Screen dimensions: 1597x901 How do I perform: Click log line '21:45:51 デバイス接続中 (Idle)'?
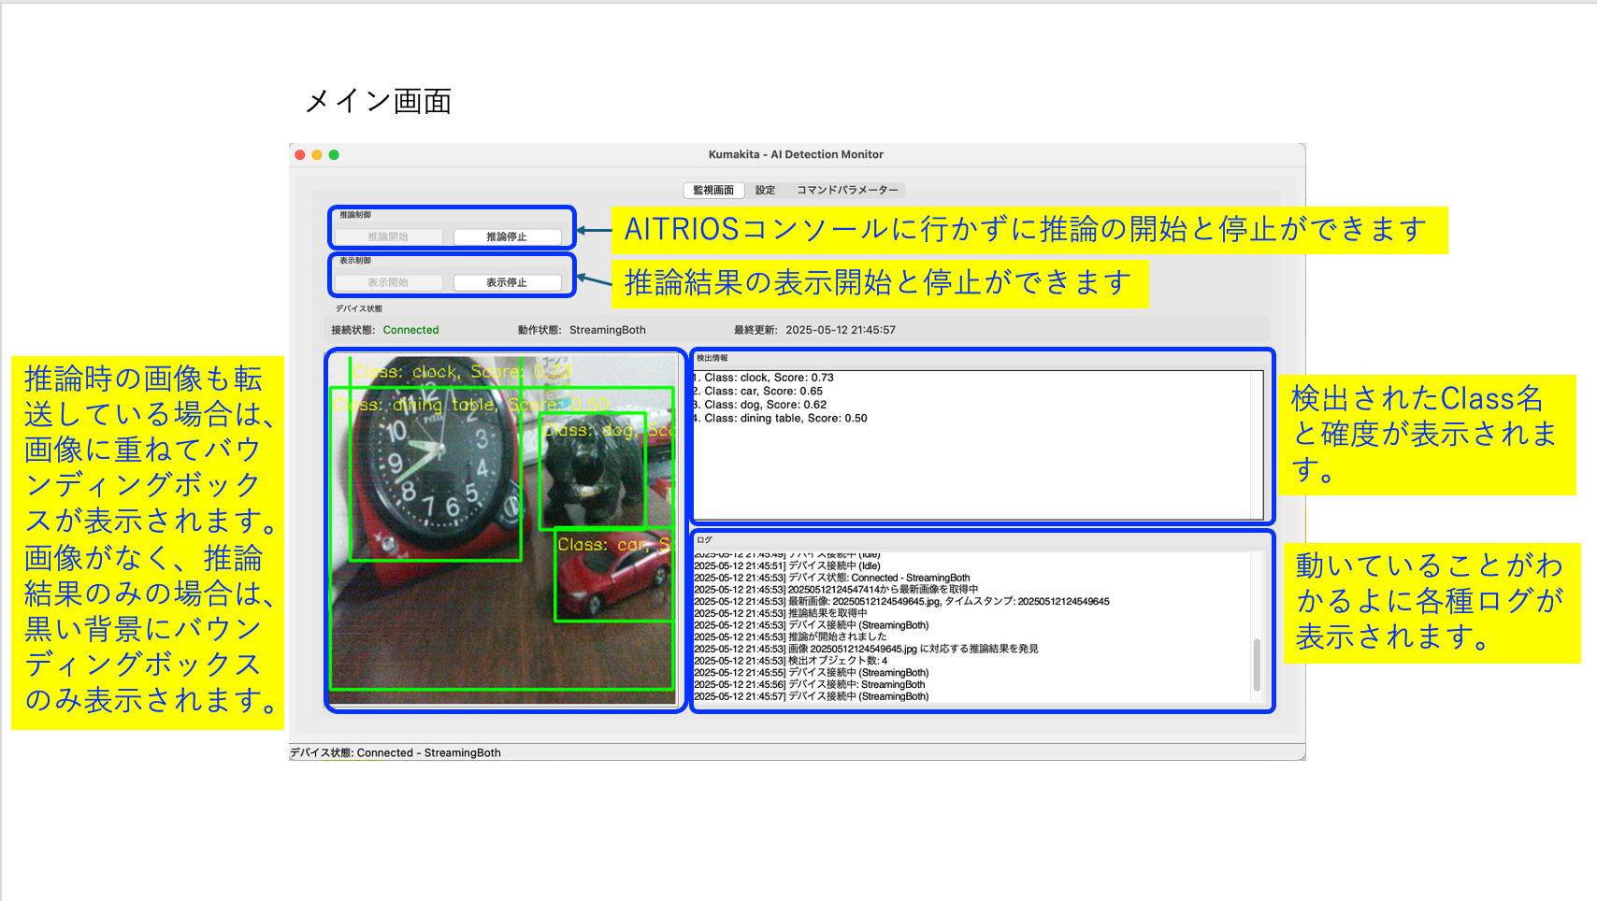[787, 565]
